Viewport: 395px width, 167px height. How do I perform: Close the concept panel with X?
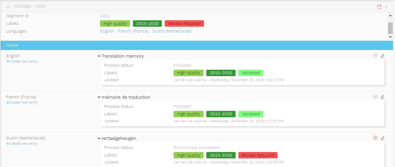(386, 7)
